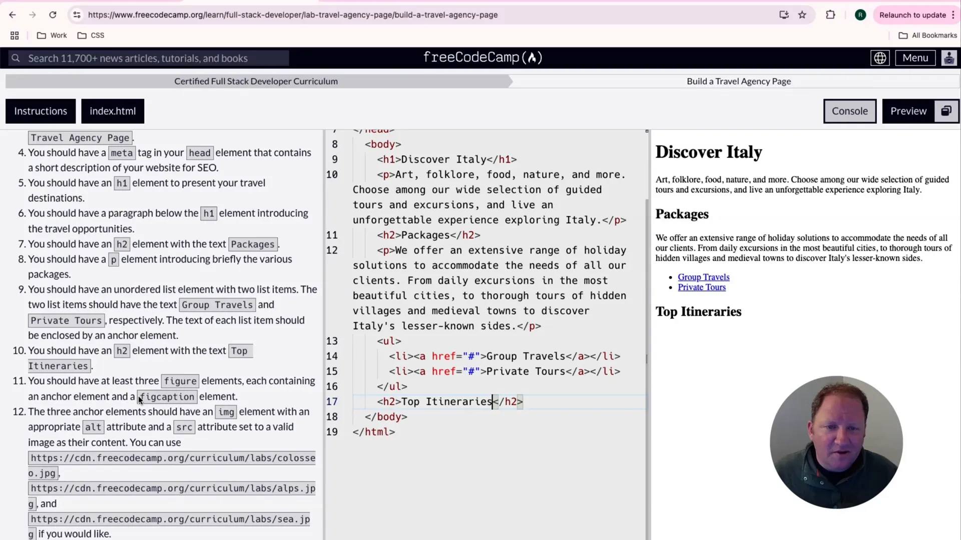Switch to the Instructions tab
This screenshot has width=961, height=540.
41,111
